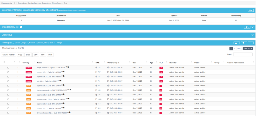
Task: Click the Print button
Action: point(50,55)
